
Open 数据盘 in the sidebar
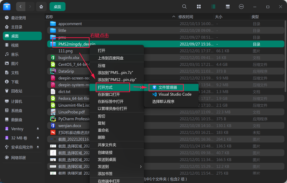(x=22, y=120)
